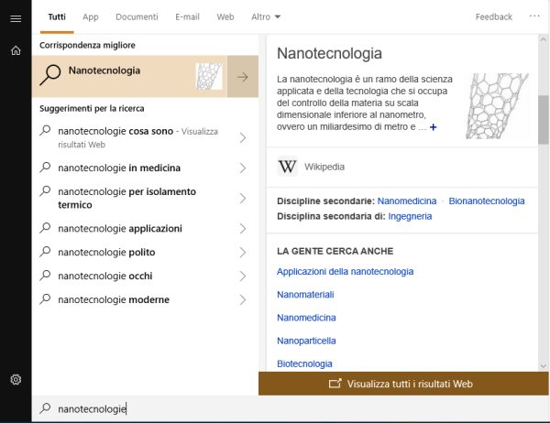Image resolution: width=550 pixels, height=423 pixels.
Task: Click the arrow button next to Nanotecnologia result
Action: point(243,76)
